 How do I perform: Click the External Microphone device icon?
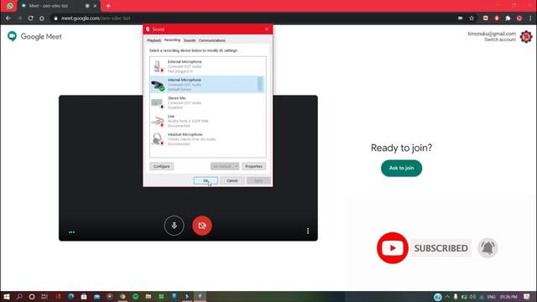pos(158,66)
